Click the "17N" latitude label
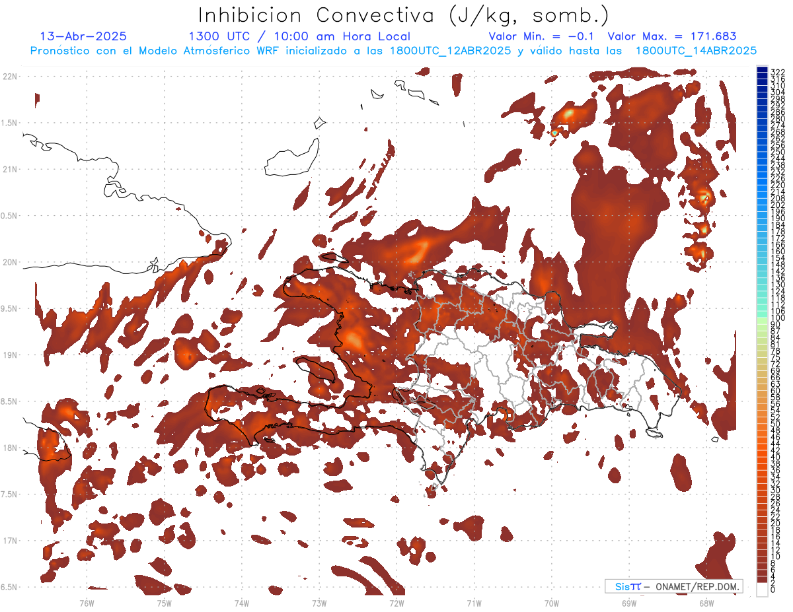 point(11,541)
